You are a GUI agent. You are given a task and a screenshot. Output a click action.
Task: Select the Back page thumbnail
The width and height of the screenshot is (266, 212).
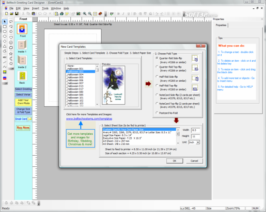(22, 76)
